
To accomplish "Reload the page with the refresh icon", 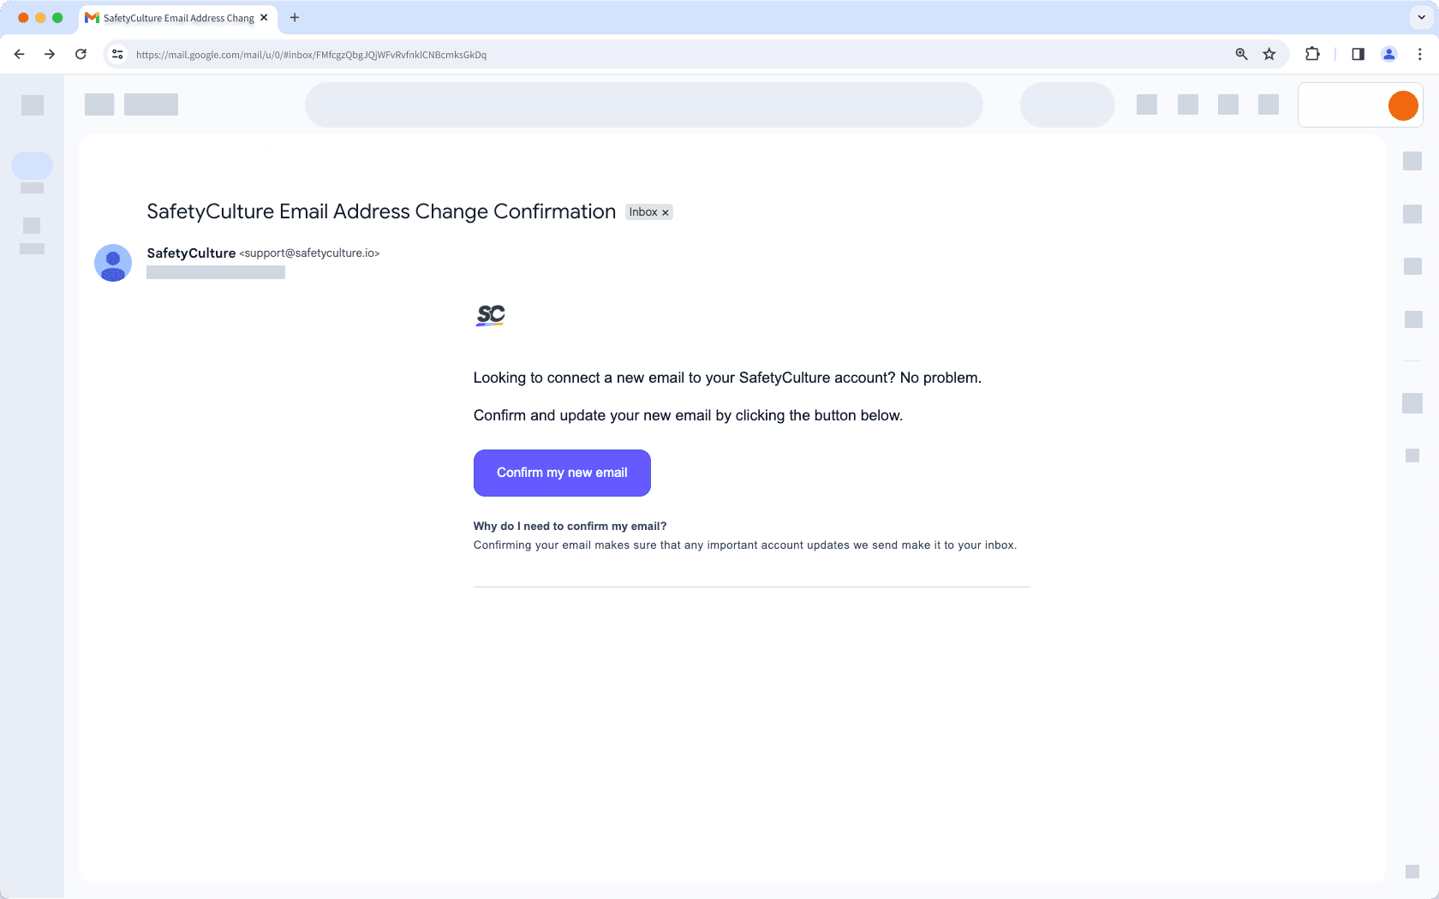I will 81,54.
